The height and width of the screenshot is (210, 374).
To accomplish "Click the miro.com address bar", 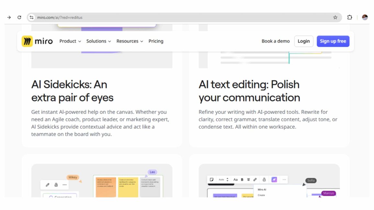I will pos(184,17).
